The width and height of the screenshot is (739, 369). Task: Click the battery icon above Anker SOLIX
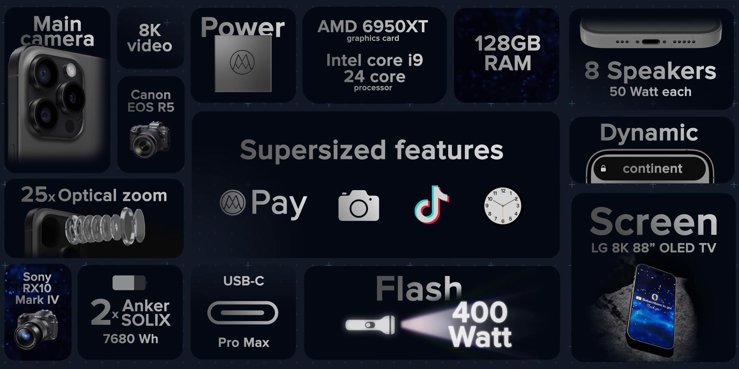point(129,283)
